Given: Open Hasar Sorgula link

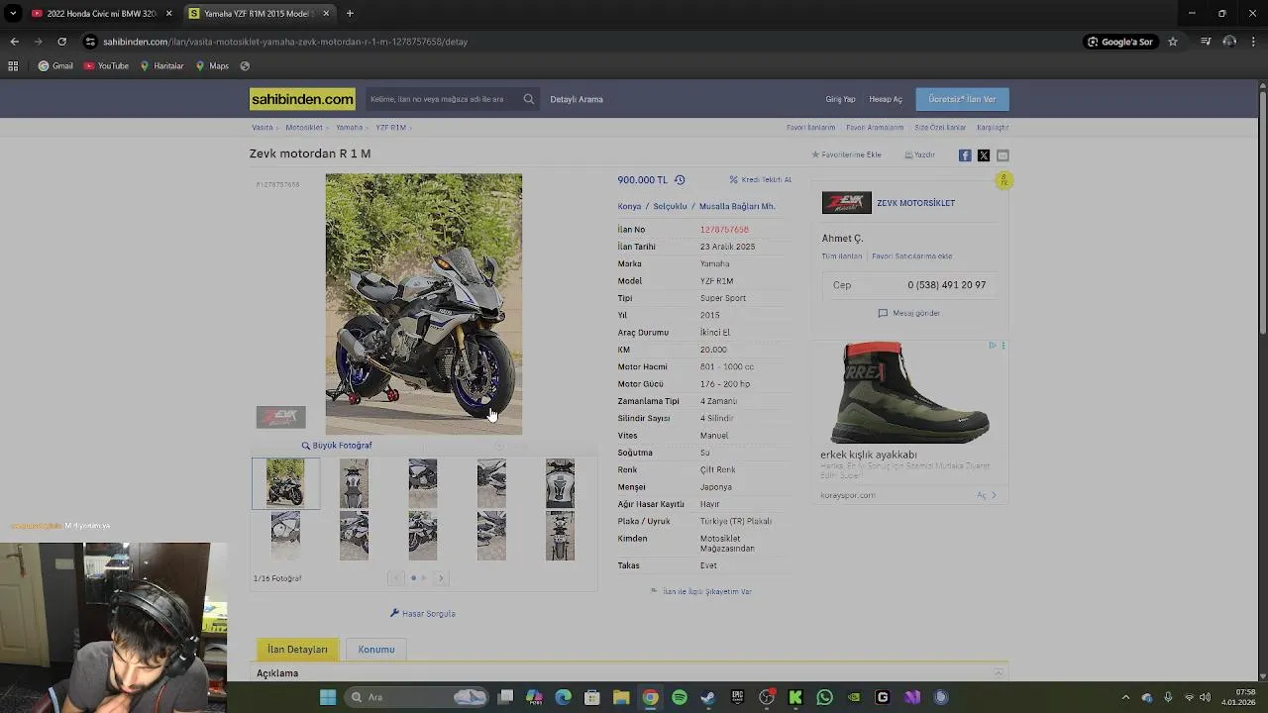Looking at the screenshot, I should (423, 614).
